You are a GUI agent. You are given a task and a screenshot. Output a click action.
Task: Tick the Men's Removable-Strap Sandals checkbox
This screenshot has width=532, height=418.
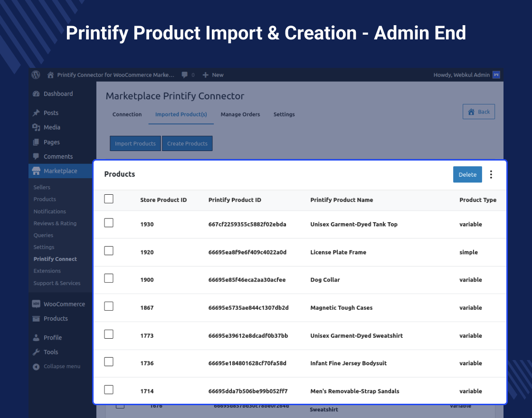tap(109, 390)
